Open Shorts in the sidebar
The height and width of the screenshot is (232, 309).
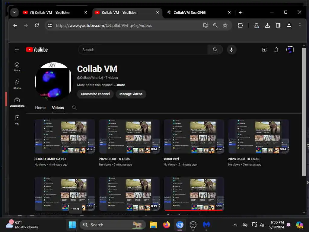coord(17,84)
